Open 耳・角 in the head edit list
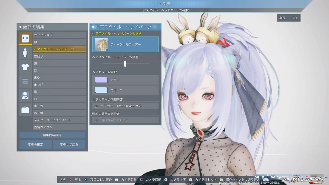329x185 pixels. click(59, 113)
